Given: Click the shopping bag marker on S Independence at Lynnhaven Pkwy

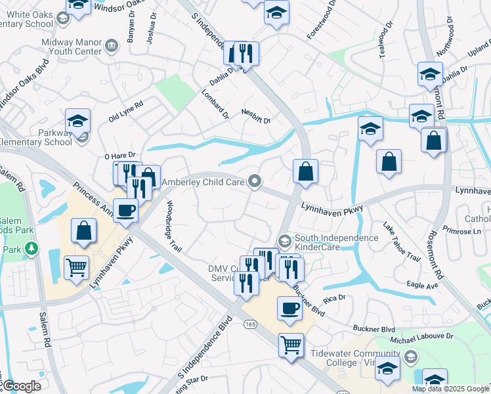Looking at the screenshot, I should click(x=305, y=171).
